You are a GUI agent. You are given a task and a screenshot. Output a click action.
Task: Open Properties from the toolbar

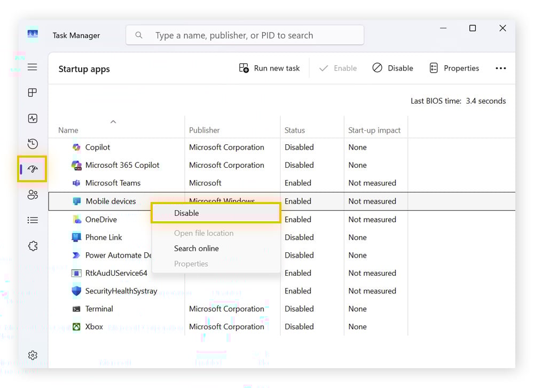coord(454,68)
